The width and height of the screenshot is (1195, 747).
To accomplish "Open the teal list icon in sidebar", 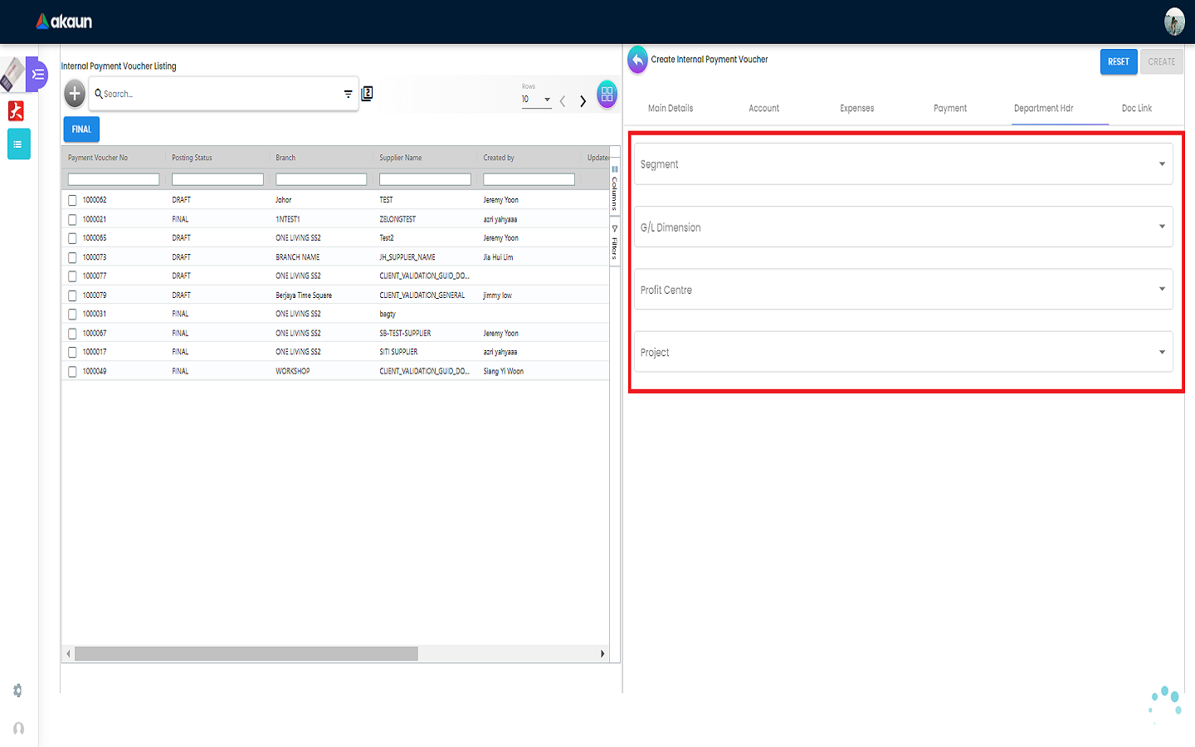I will tap(18, 144).
